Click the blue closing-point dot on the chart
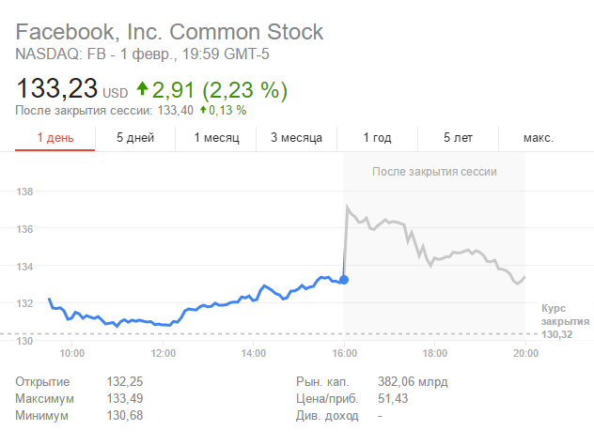 344,279
